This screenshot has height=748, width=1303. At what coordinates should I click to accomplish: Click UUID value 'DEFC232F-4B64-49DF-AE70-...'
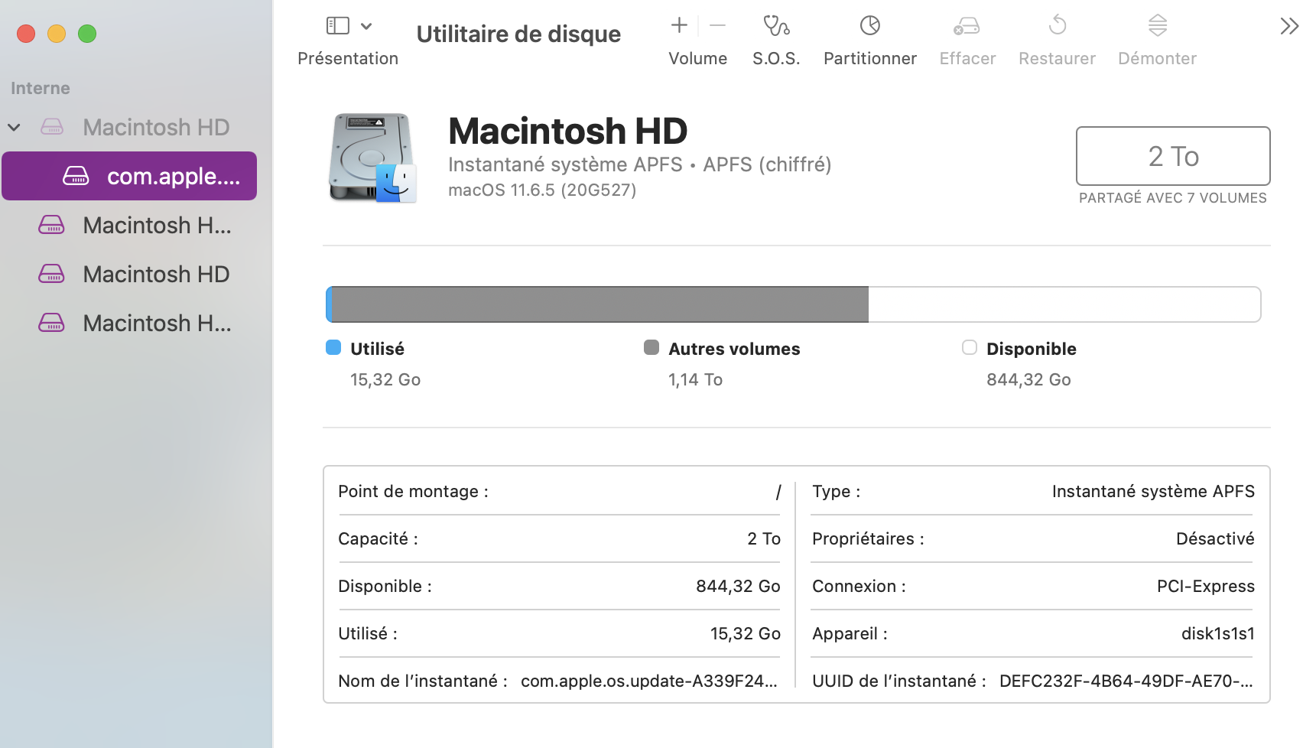click(1126, 681)
